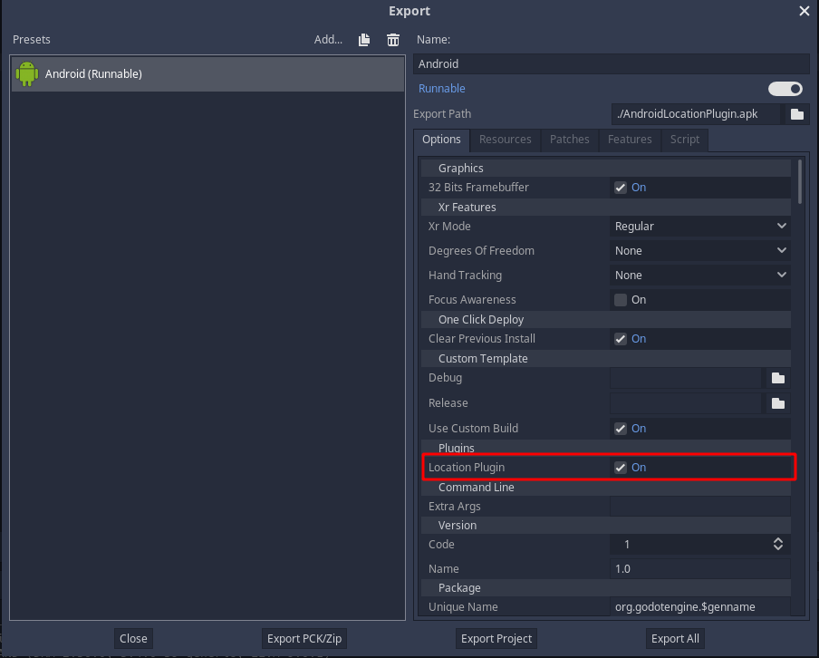
Task: Click the delete preset trash icon
Action: 392,39
